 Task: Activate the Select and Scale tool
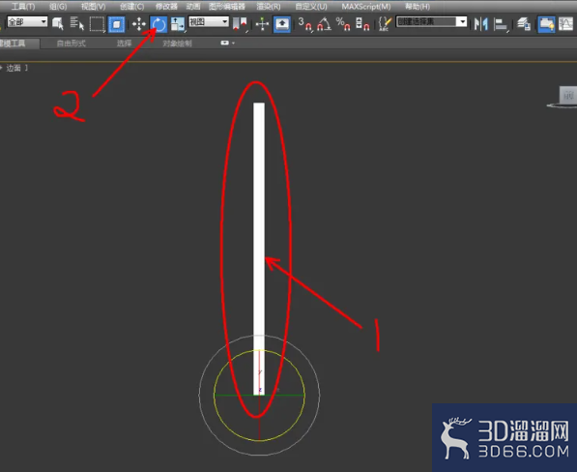(x=178, y=24)
